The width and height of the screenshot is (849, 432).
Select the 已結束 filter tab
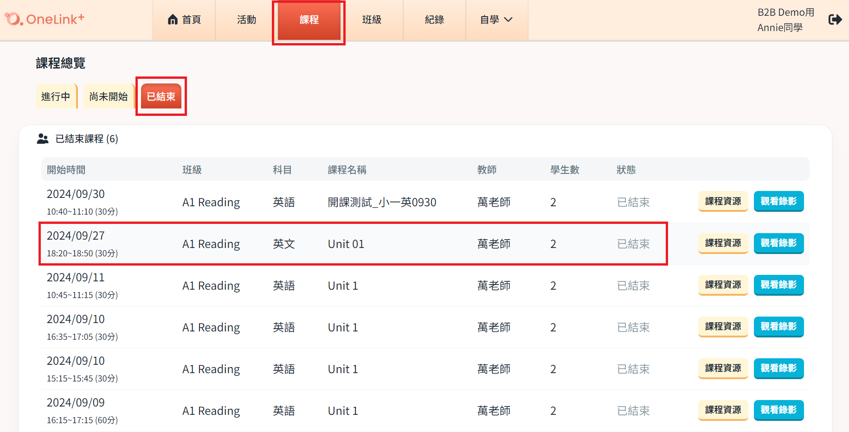(161, 96)
